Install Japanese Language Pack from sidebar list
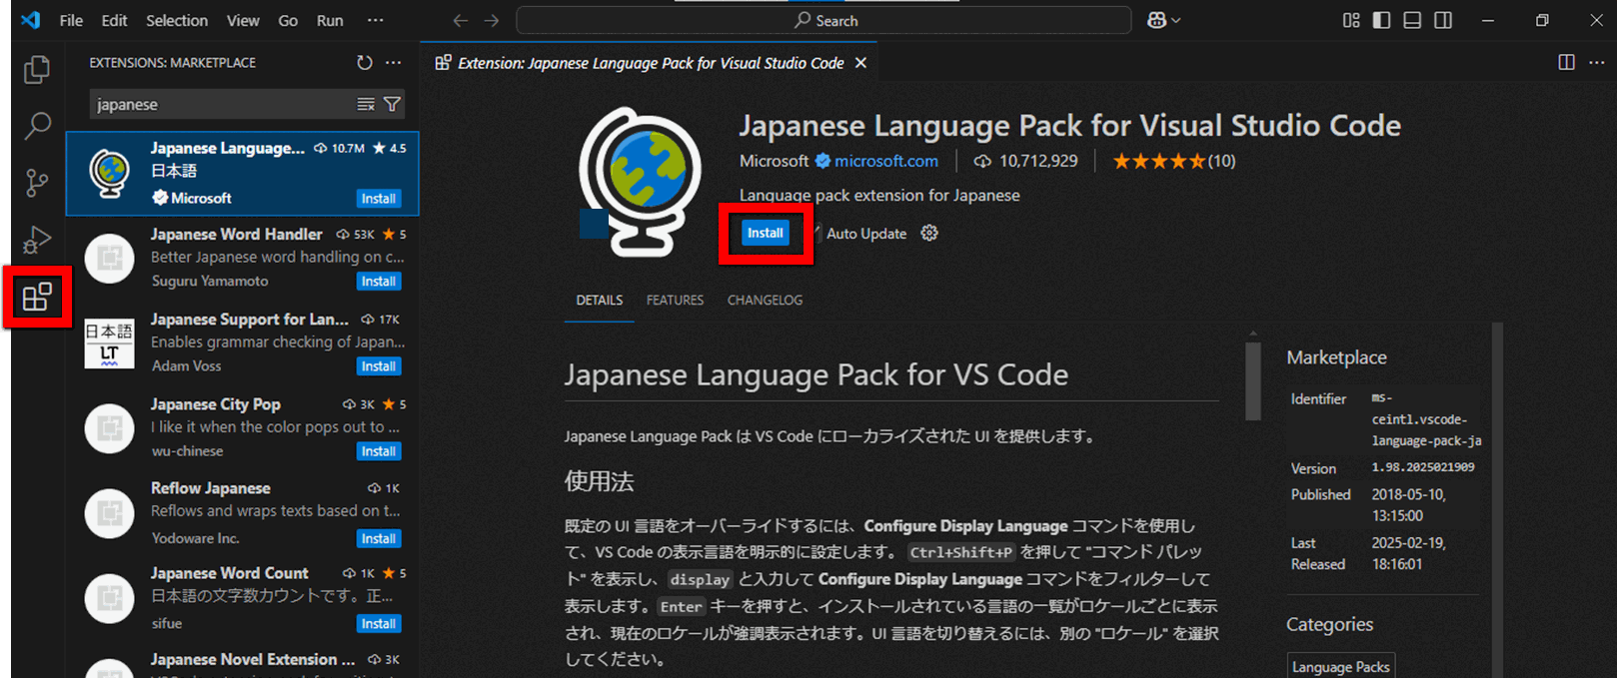 [x=379, y=199]
